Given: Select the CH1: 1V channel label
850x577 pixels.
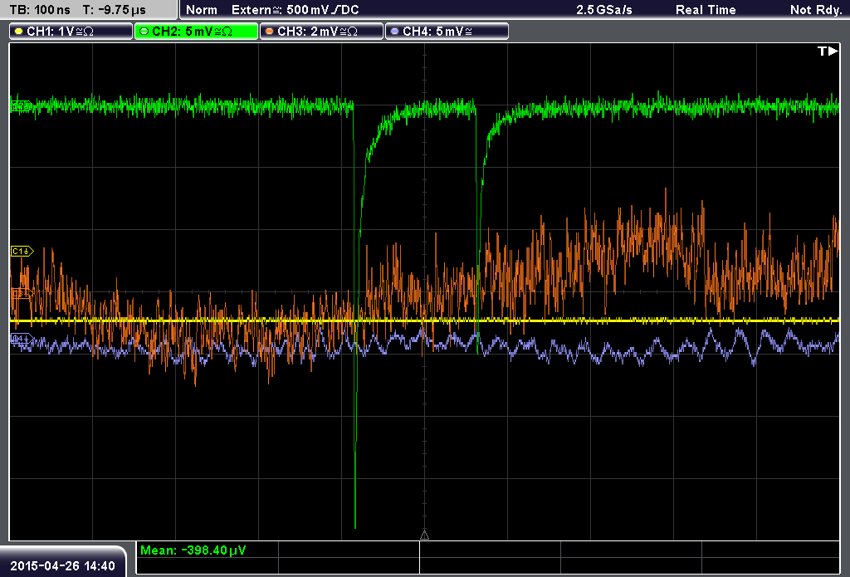Looking at the screenshot, I should click(71, 32).
